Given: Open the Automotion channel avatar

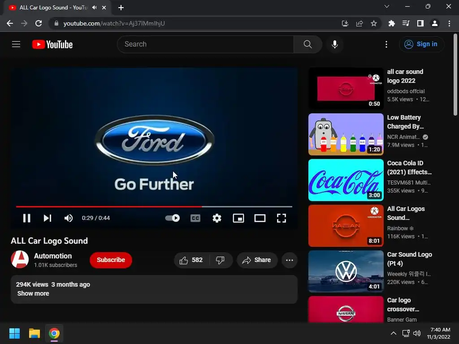Looking at the screenshot, I should click(x=20, y=259).
